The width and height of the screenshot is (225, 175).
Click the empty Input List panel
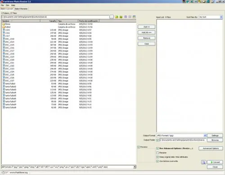(x=189, y=76)
